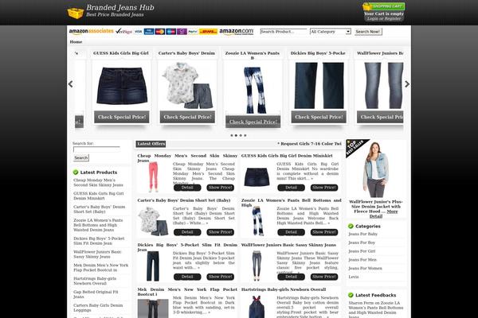The image size is (478, 318).
Task: Show Price for Zoozie LA Bell Bottoms
Action: 324,232
